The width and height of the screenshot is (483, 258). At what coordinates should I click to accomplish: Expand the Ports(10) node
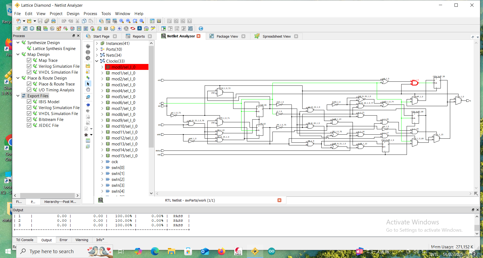97,49
